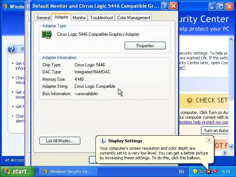Switch to the Monitor tab

tap(79, 18)
